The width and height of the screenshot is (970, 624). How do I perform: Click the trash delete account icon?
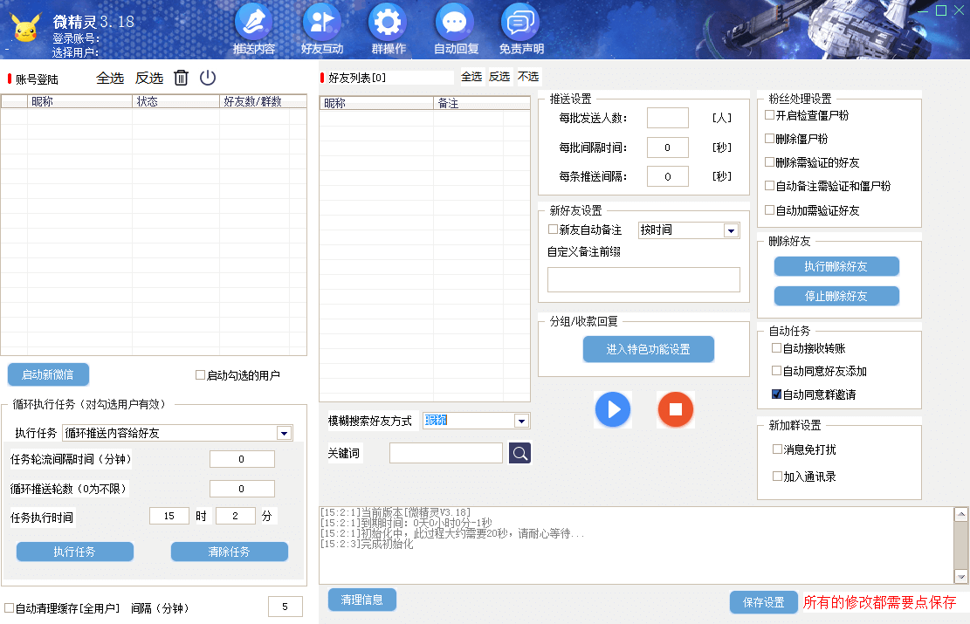tap(181, 78)
